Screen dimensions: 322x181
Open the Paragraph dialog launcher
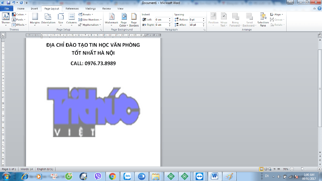(204, 30)
